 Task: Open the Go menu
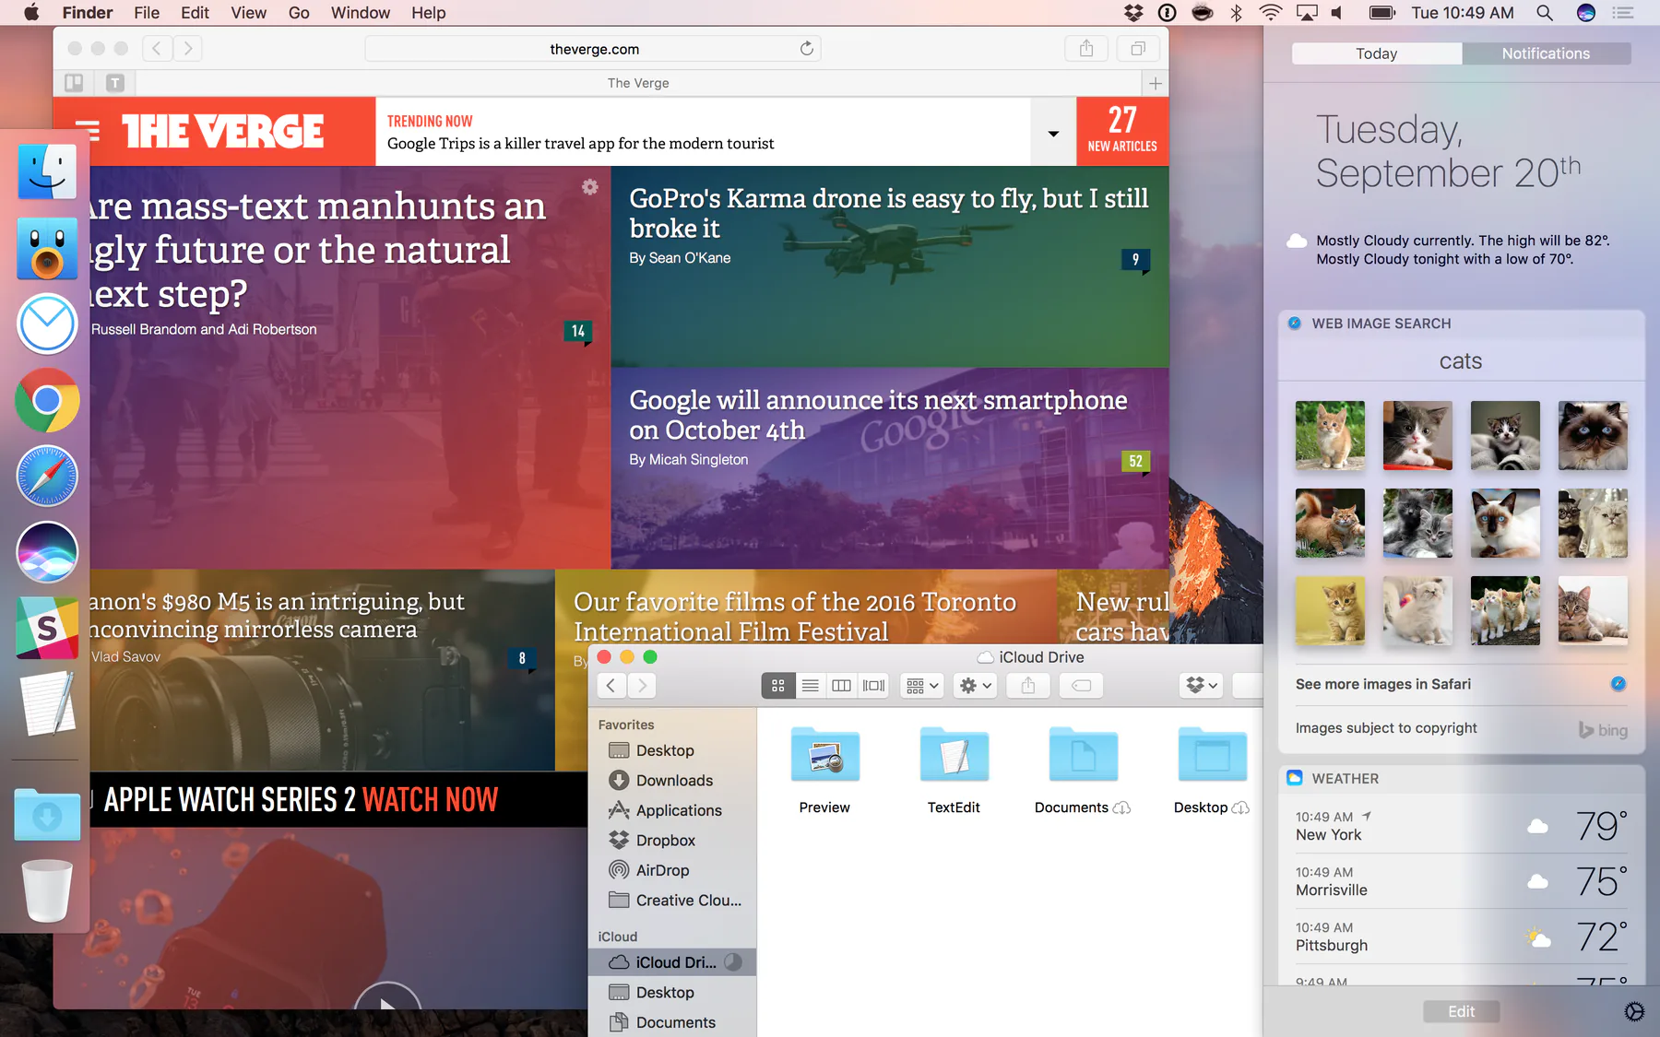click(299, 13)
